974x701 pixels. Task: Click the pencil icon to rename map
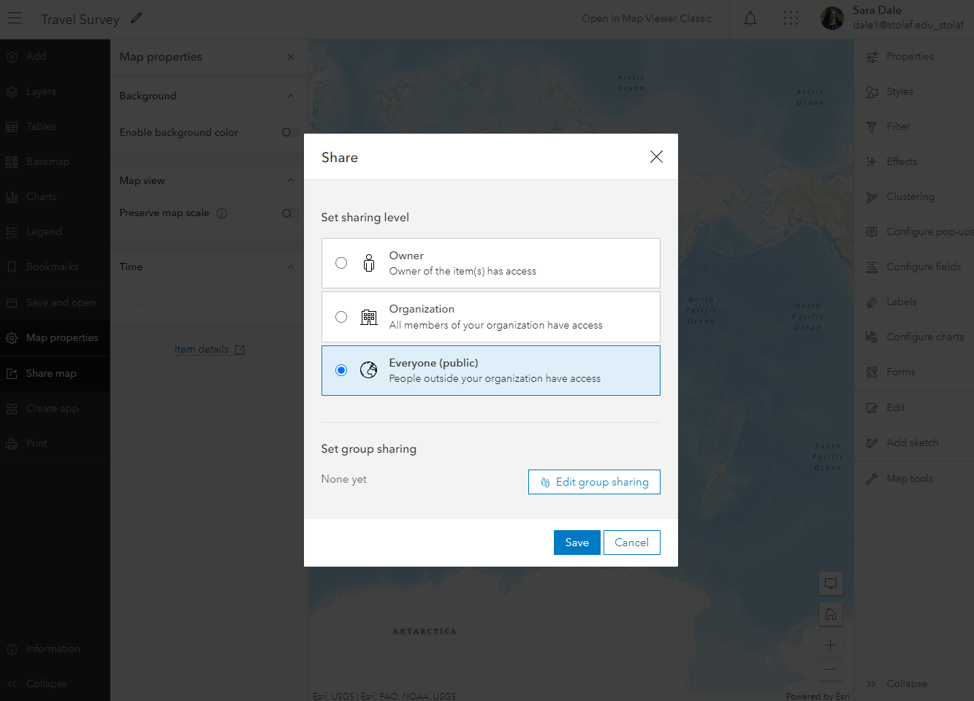136,18
